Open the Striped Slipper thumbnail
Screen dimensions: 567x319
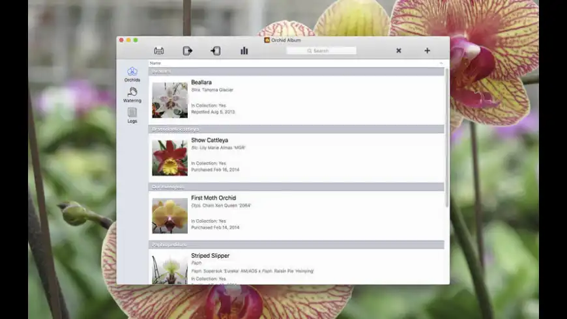[x=170, y=270]
